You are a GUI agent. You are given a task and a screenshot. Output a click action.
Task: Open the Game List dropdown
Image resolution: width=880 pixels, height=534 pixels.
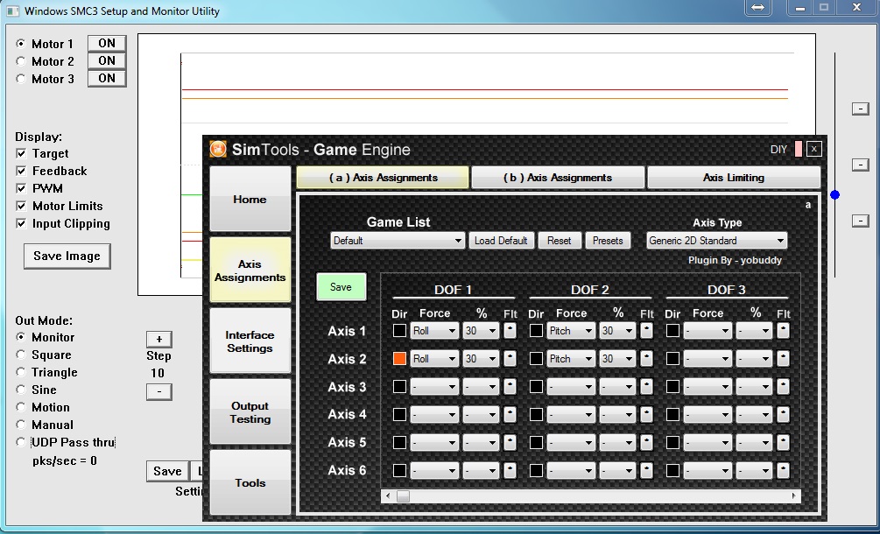[x=397, y=241]
